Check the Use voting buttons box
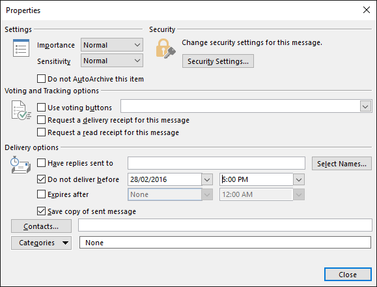Screen dimensions: 377x287 coord(41,108)
